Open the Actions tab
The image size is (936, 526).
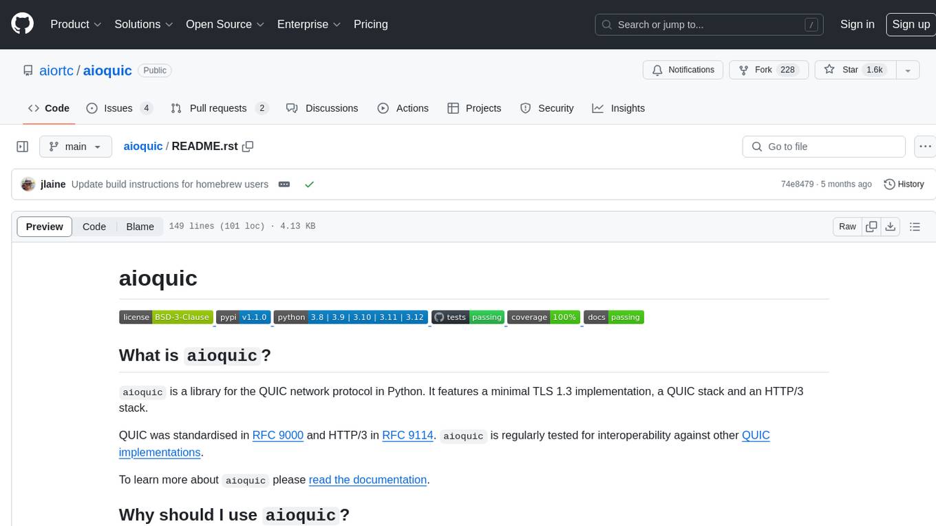pyautogui.click(x=403, y=108)
